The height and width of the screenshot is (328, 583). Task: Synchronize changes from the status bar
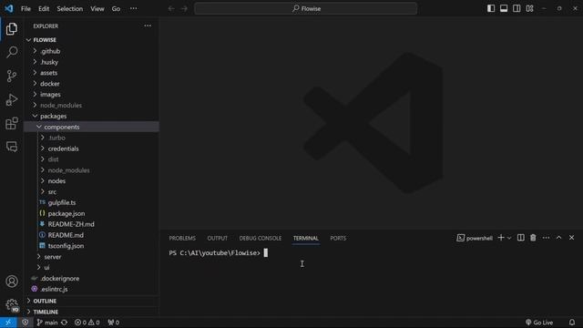65,323
